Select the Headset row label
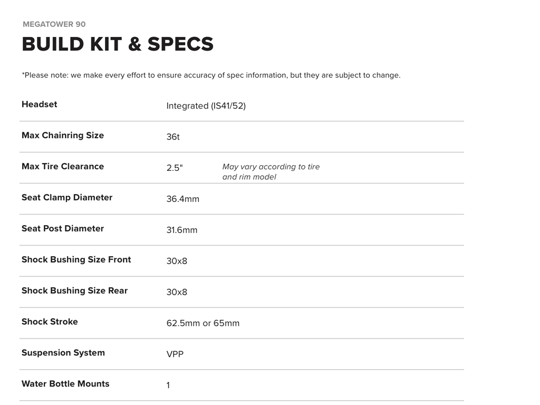The height and width of the screenshot is (405, 540). pos(40,104)
